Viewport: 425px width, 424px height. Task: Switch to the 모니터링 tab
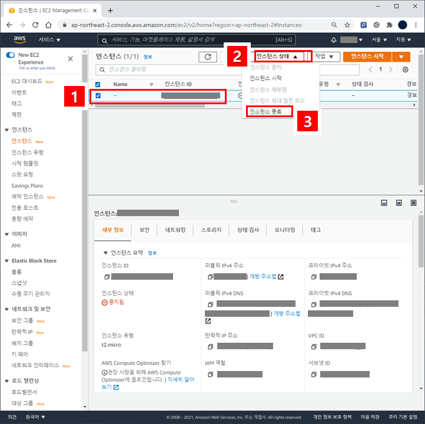click(x=284, y=230)
